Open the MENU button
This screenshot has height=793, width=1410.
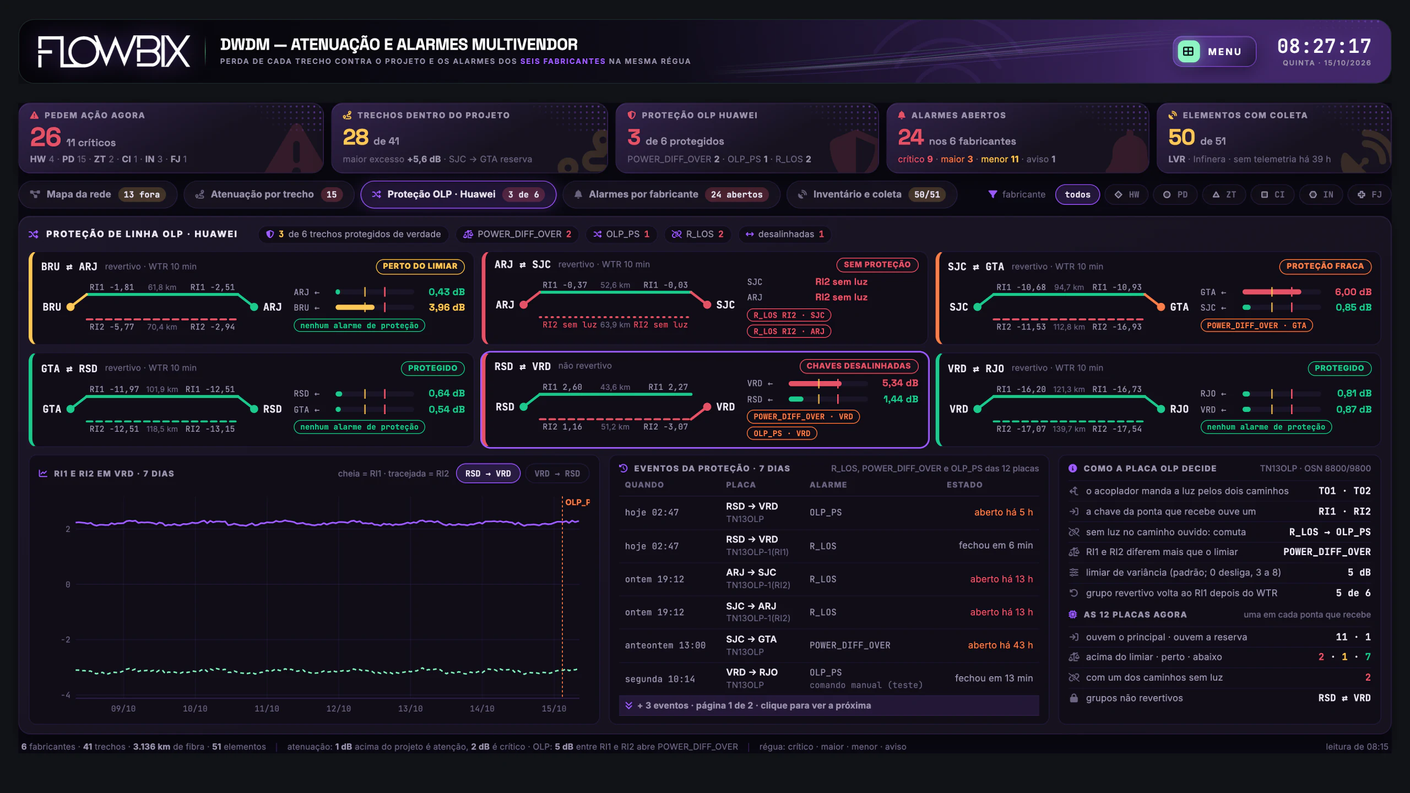[x=1214, y=51]
